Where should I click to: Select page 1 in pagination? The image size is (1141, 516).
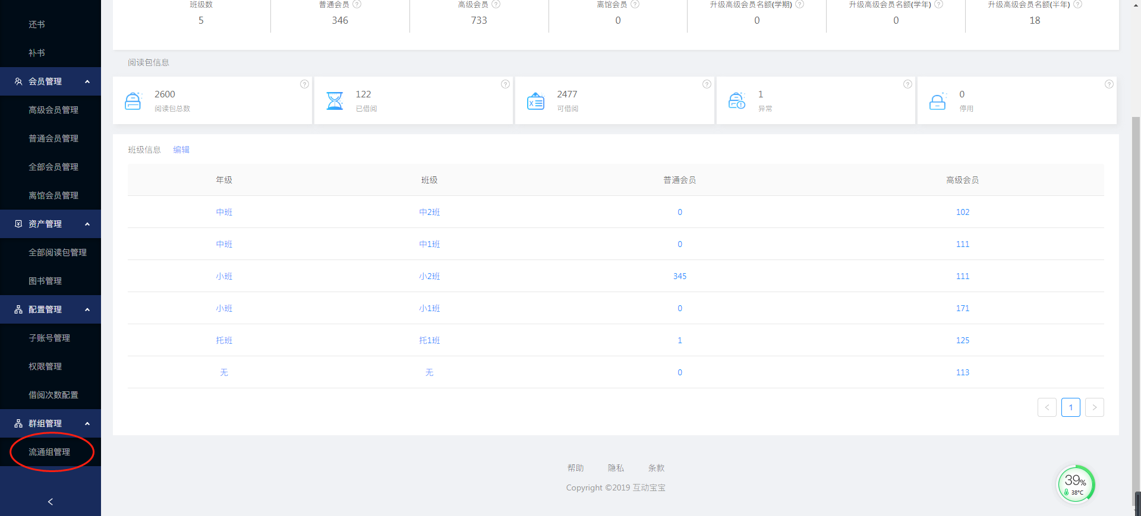click(x=1071, y=407)
